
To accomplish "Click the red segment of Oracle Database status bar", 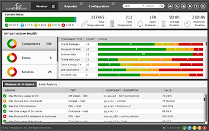I will pyautogui.click(x=191, y=44).
